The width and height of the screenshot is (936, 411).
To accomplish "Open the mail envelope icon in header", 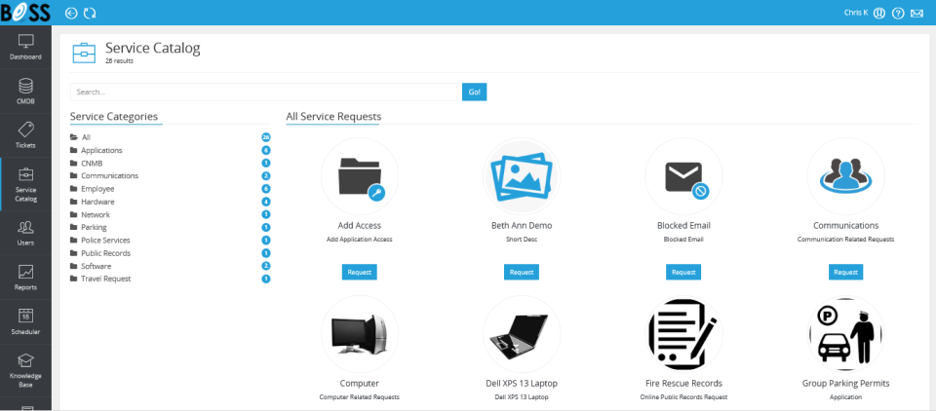I will point(916,13).
